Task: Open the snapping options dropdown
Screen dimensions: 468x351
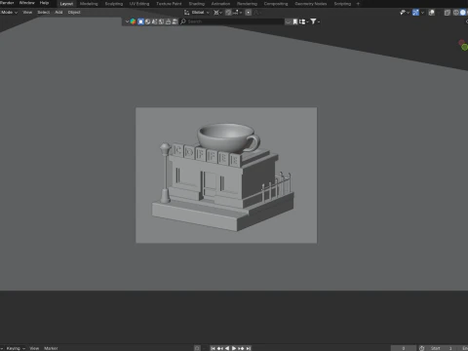Action: [x=237, y=13]
